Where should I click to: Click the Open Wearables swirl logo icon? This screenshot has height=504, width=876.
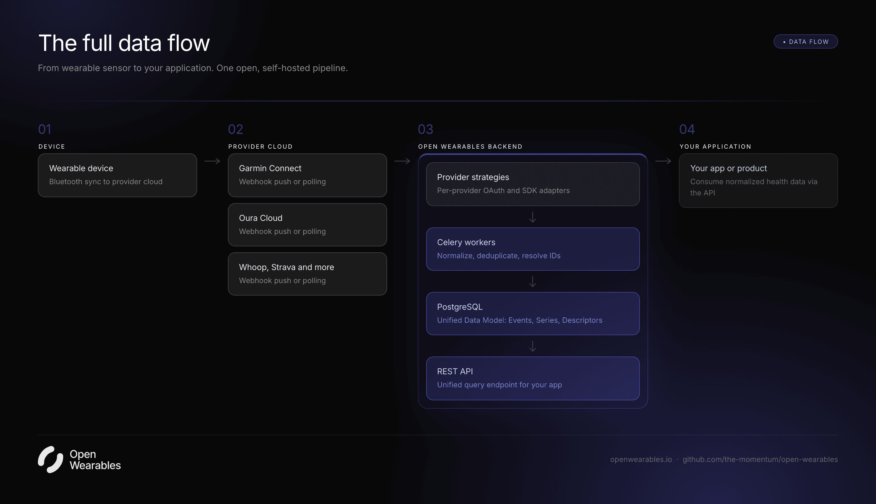51,459
